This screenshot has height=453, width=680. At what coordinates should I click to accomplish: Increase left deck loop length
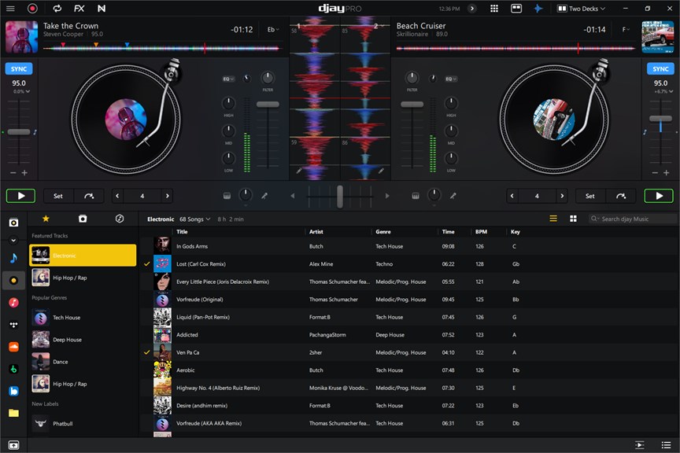167,196
